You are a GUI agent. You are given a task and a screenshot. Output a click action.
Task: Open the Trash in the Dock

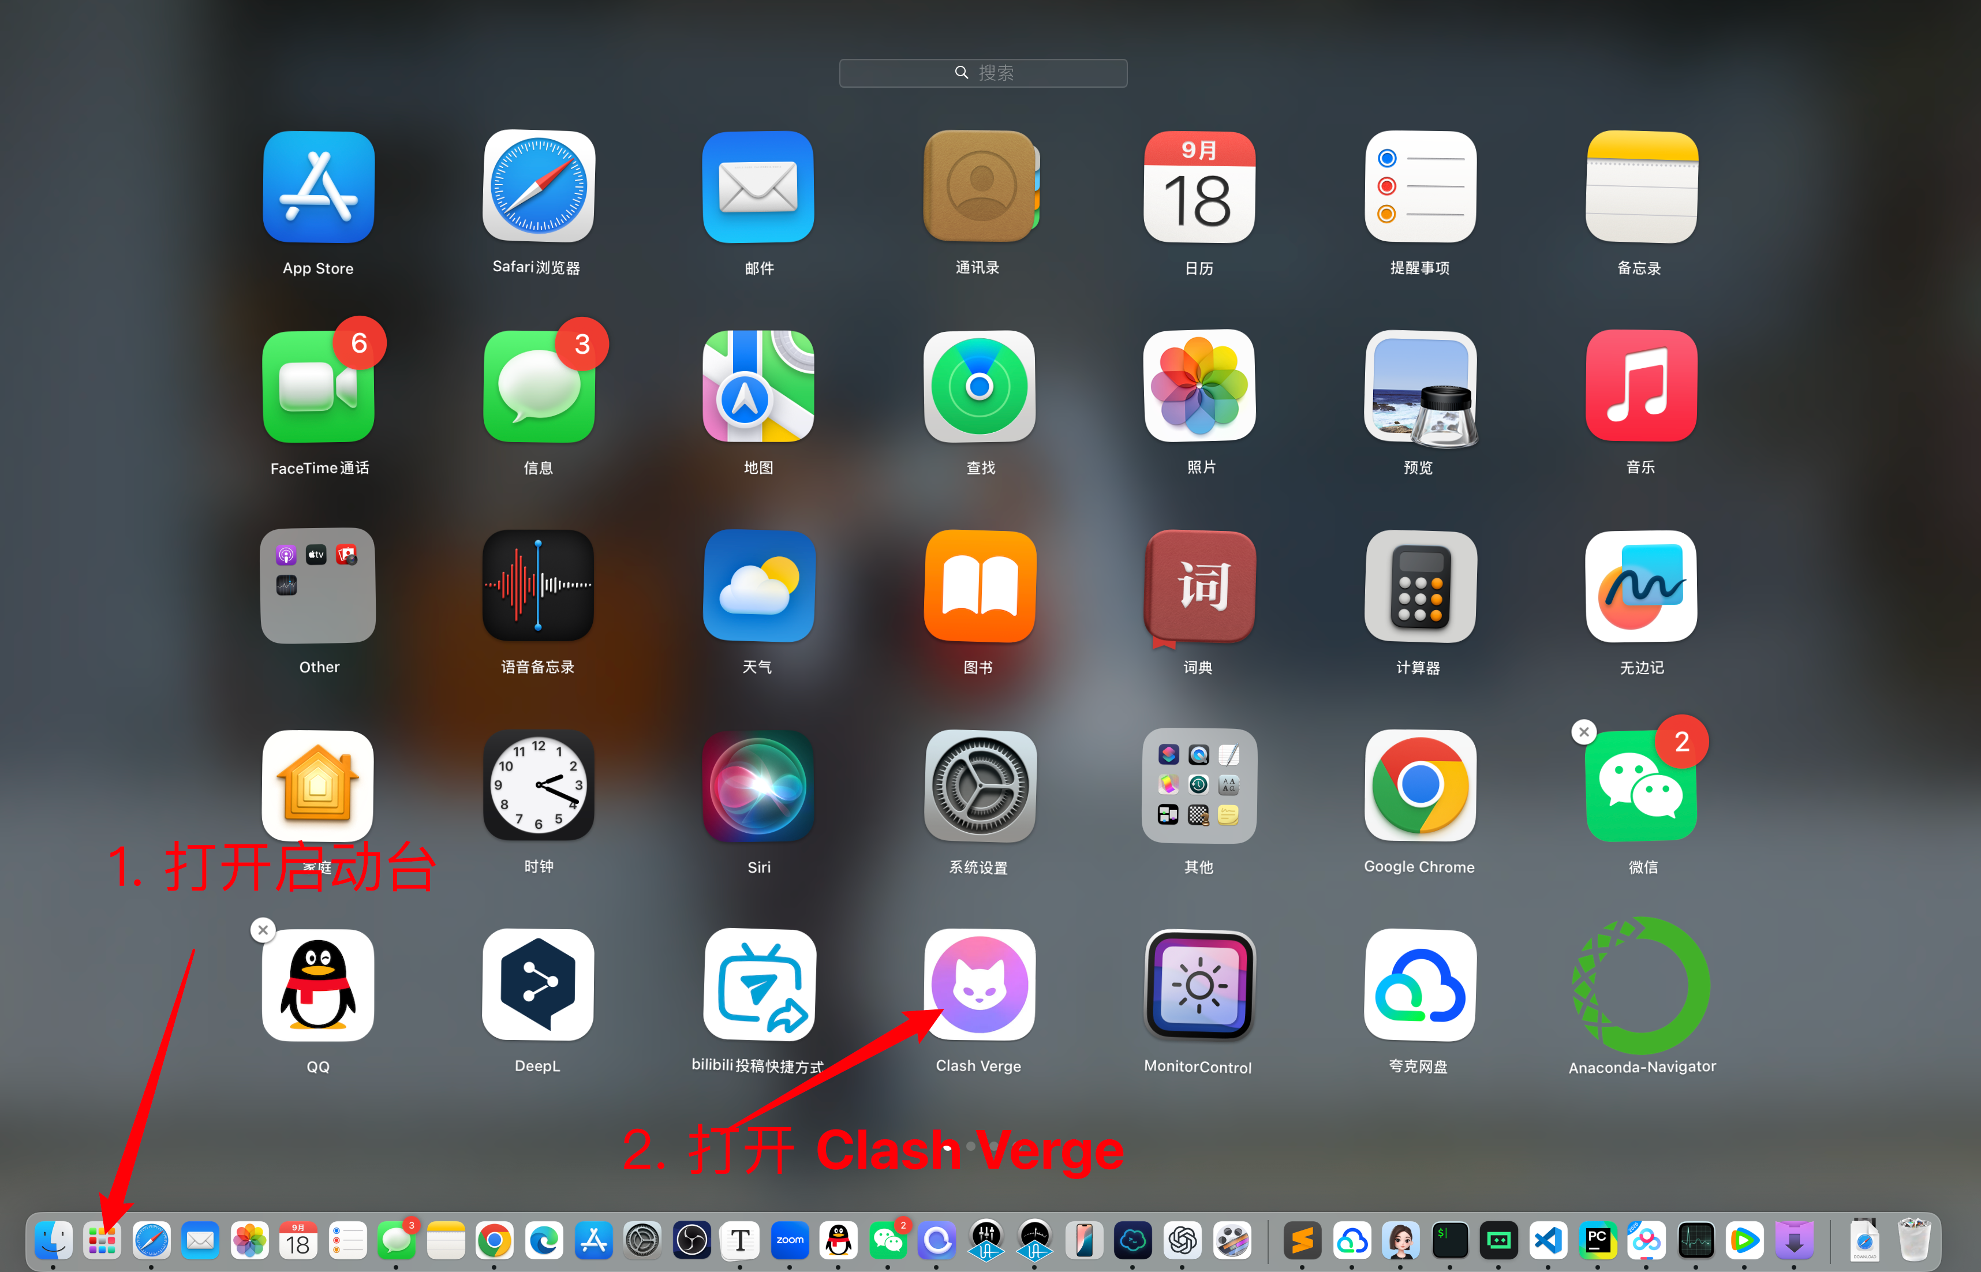(x=1913, y=1240)
